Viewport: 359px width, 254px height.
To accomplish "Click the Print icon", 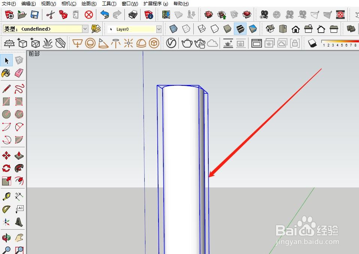I will 133,15.
